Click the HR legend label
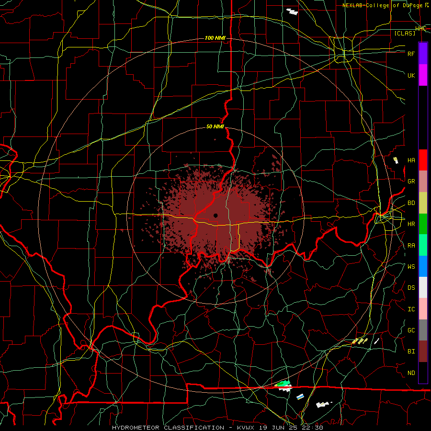This screenshot has width=431, height=431. point(411,224)
